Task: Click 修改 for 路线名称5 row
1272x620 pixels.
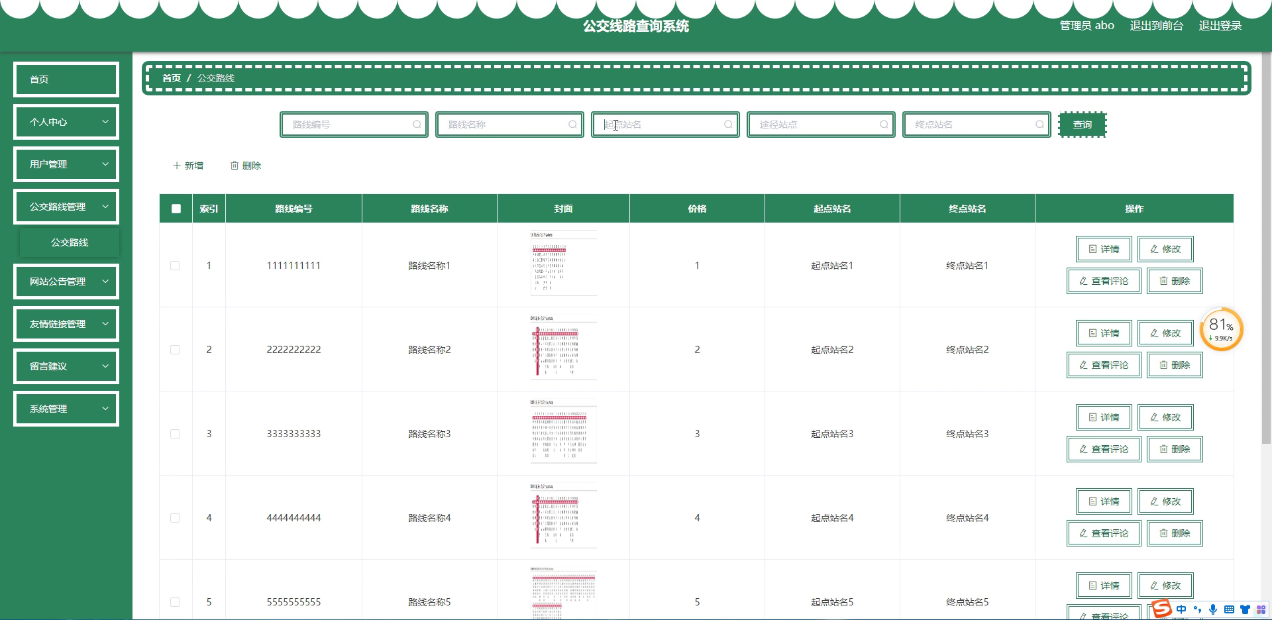Action: pyautogui.click(x=1165, y=586)
